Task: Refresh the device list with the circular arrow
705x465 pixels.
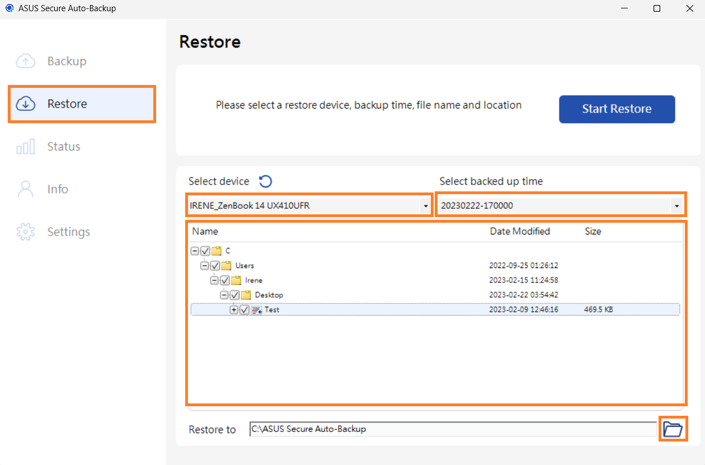Action: 266,181
